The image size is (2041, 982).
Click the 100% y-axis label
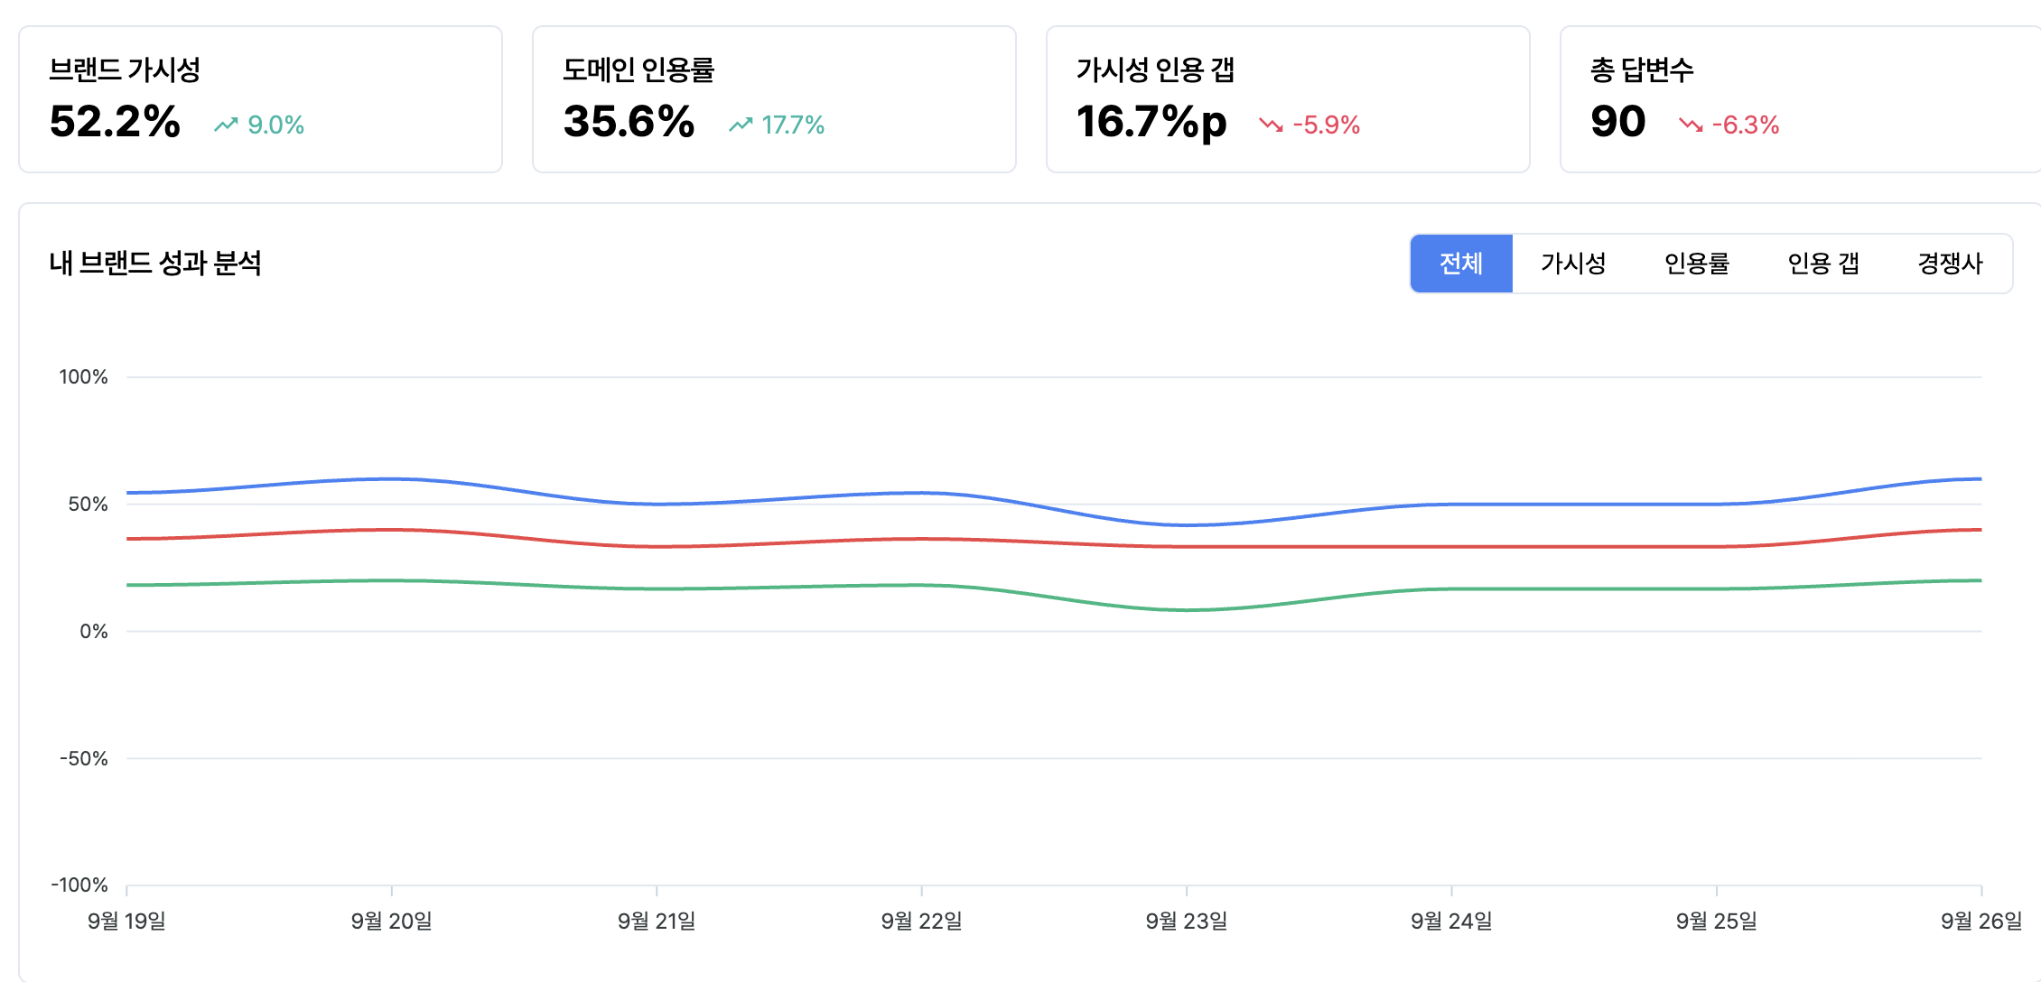tap(83, 377)
